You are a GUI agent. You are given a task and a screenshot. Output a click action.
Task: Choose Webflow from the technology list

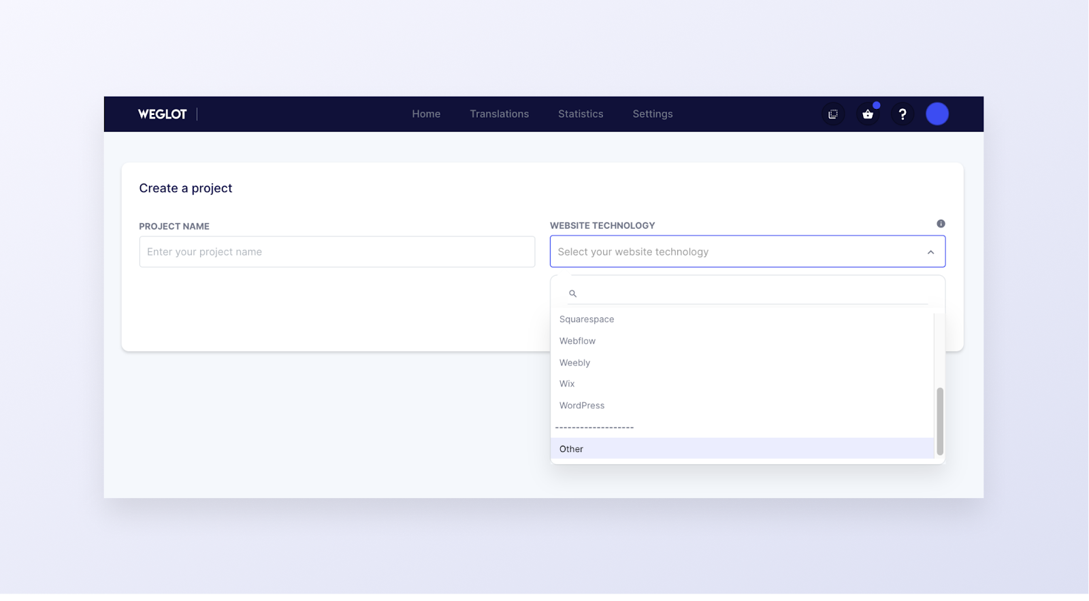[742, 341]
